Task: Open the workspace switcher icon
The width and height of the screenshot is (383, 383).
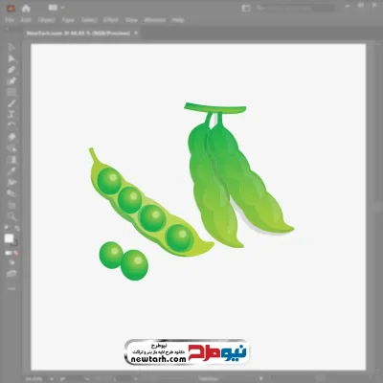Action: pos(246,9)
